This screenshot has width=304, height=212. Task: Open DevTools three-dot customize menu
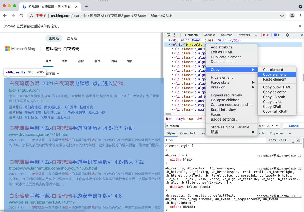click(295, 35)
